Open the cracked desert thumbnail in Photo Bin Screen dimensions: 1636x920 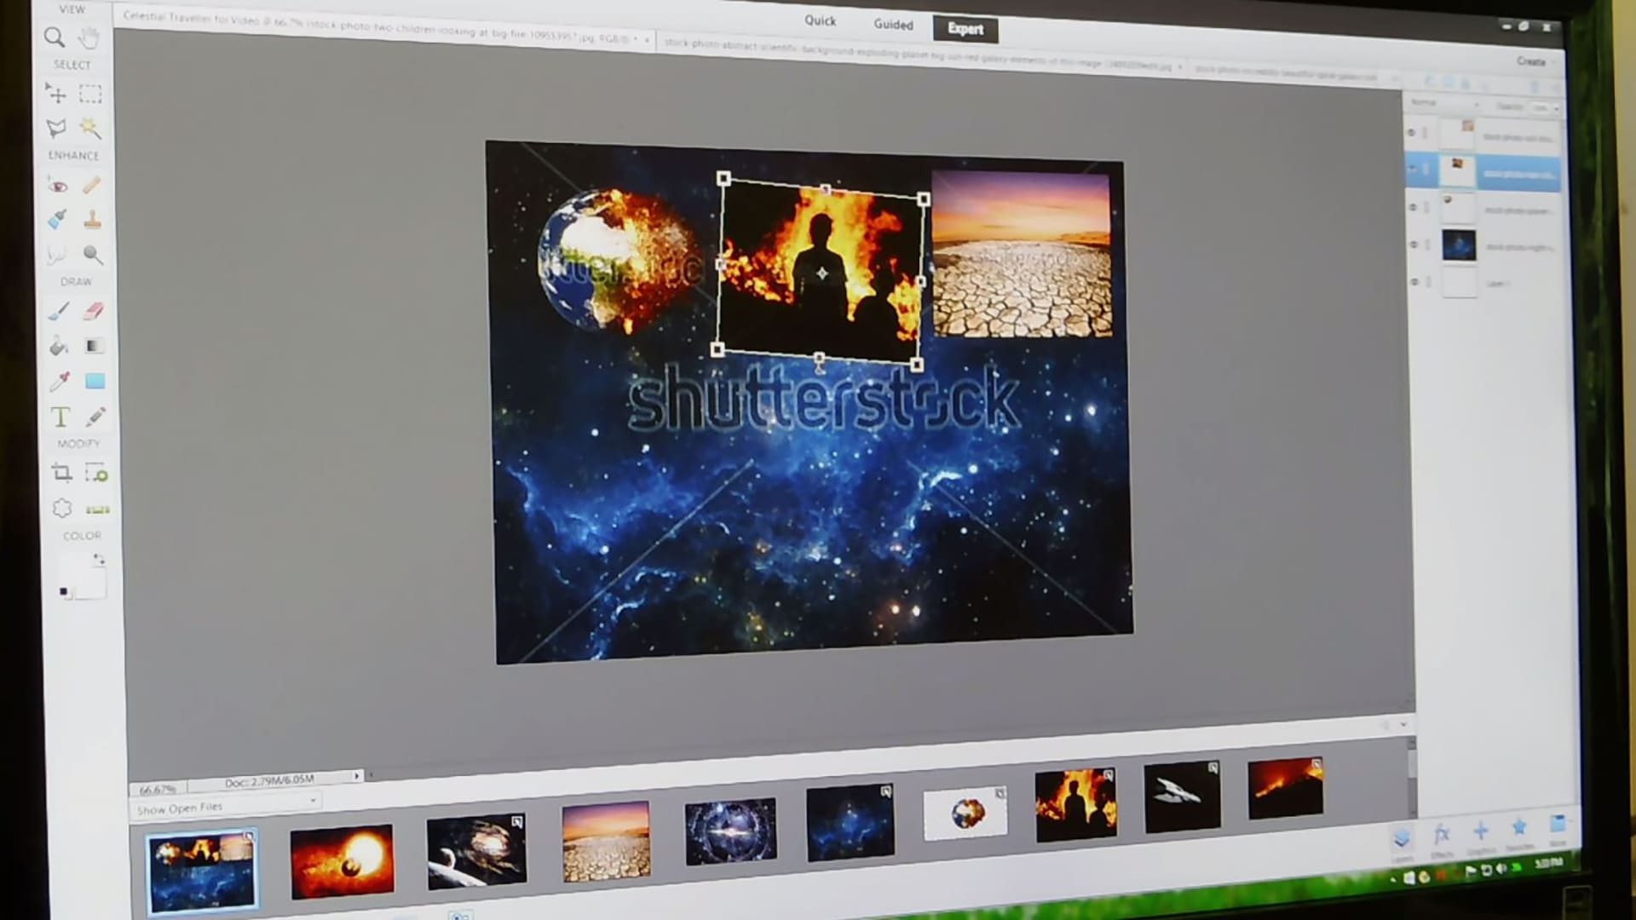pyautogui.click(x=606, y=841)
